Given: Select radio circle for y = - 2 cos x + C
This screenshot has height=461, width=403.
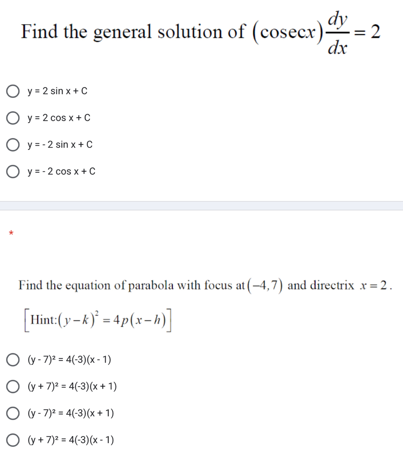Looking at the screenshot, I should pos(13,172).
